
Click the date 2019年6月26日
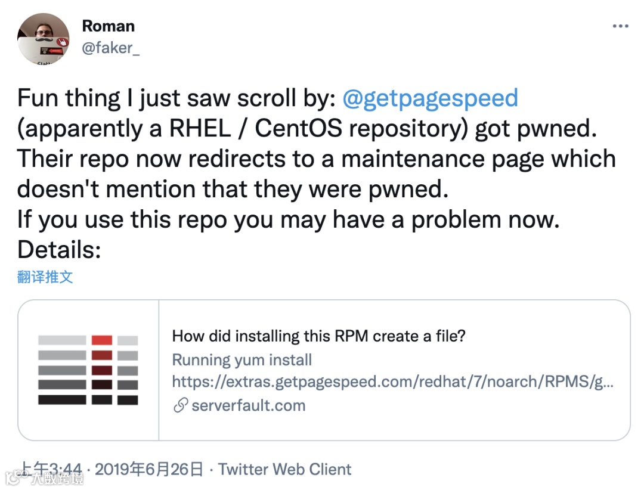tap(149, 470)
